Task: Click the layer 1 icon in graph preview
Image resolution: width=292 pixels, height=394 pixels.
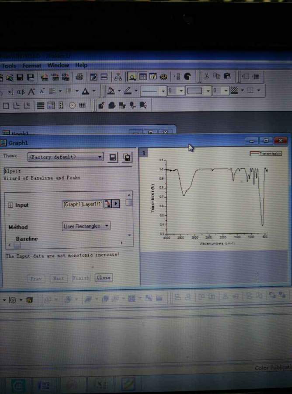Action: tap(144, 153)
